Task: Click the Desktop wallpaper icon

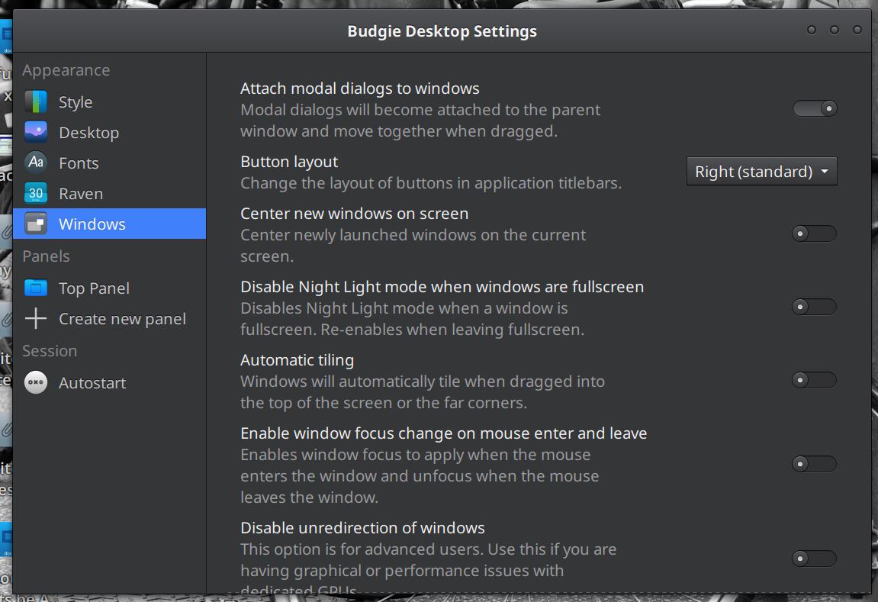Action: pos(36,132)
